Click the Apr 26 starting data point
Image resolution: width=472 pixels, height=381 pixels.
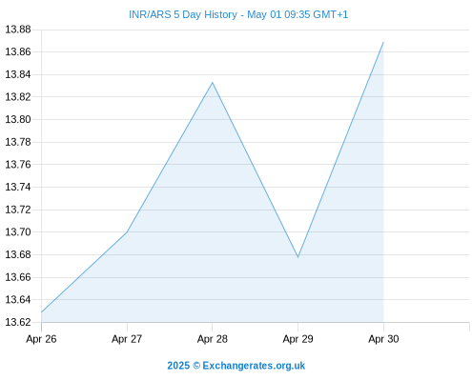(x=42, y=312)
